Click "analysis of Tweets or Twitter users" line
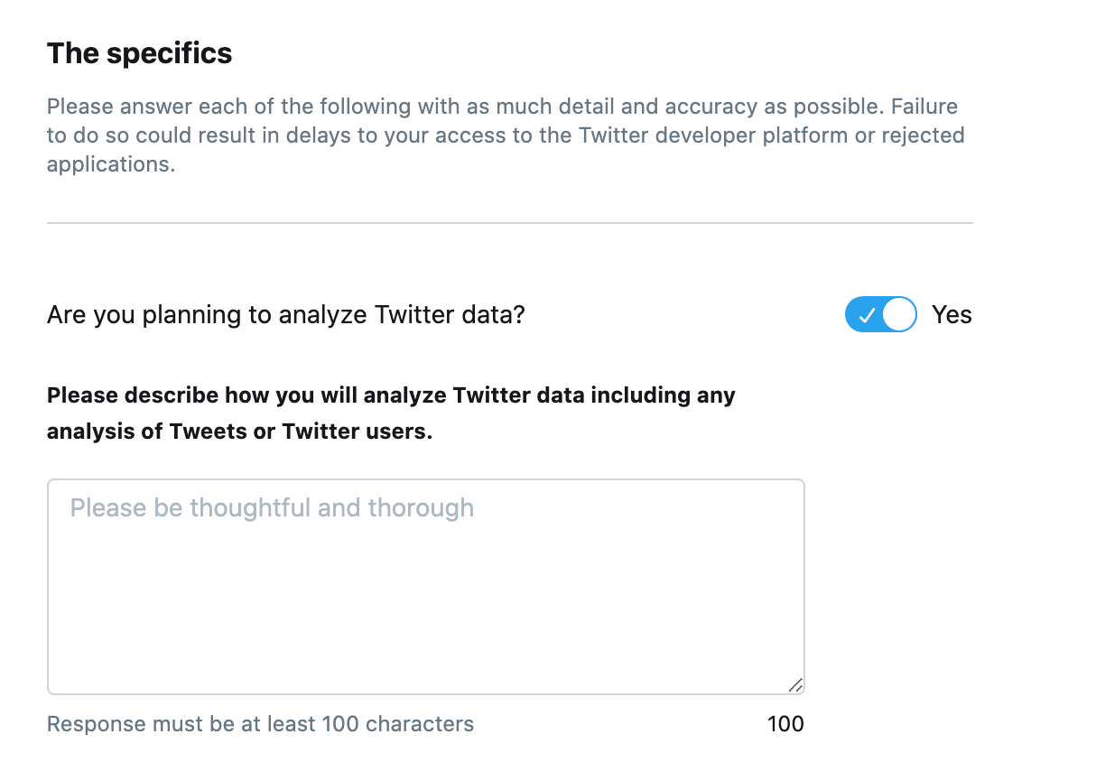Viewport: 1096px width, 762px height. 239,432
